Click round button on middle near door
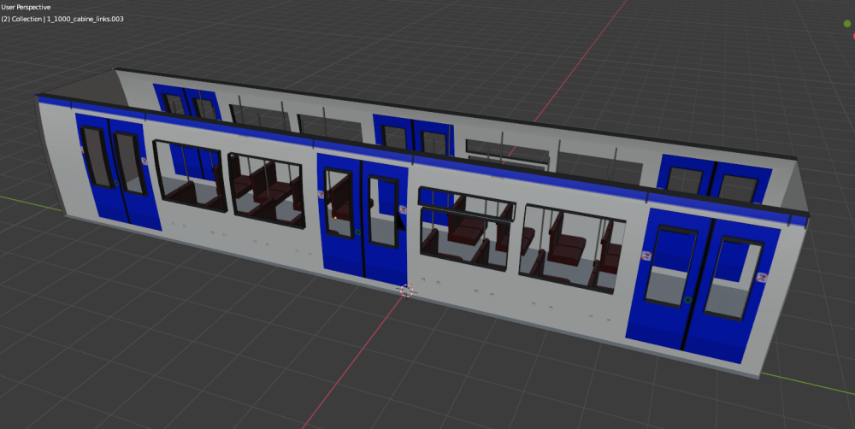This screenshot has width=855, height=429. click(x=358, y=231)
